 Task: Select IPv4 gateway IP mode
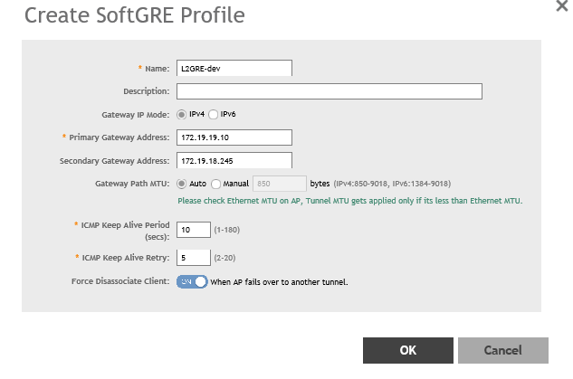pos(182,114)
